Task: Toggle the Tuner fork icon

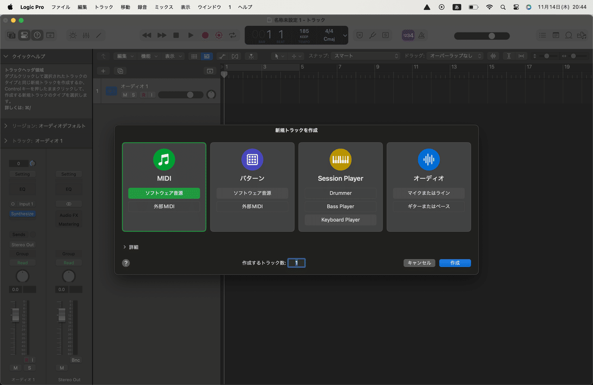Action: click(x=373, y=35)
